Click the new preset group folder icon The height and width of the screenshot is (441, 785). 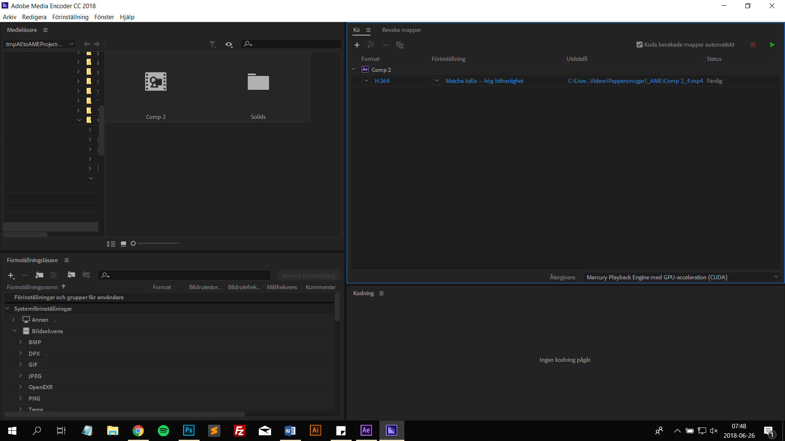39,275
